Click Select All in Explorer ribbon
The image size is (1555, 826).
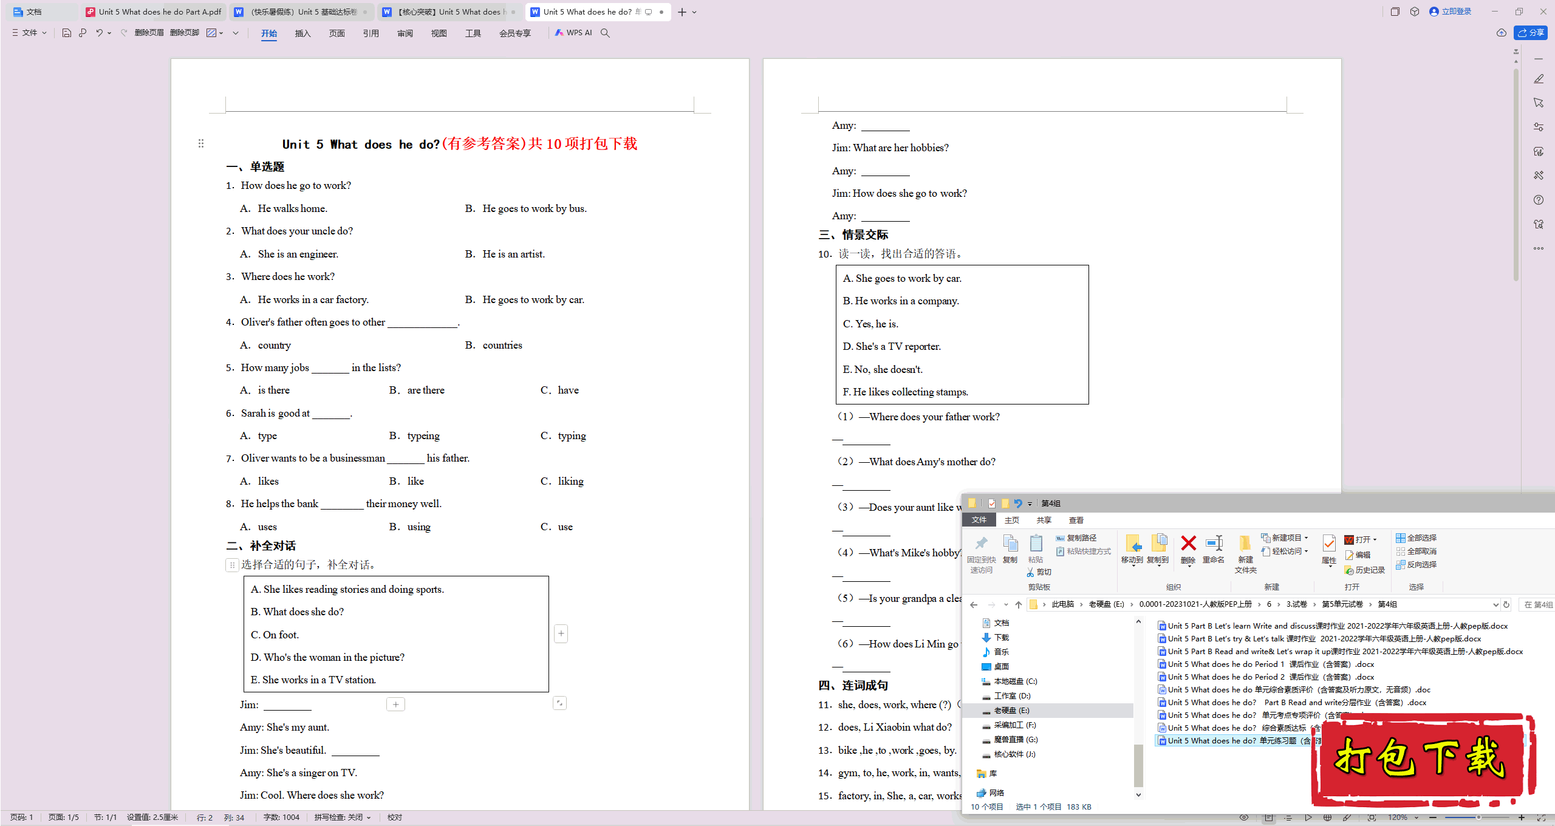point(1416,538)
